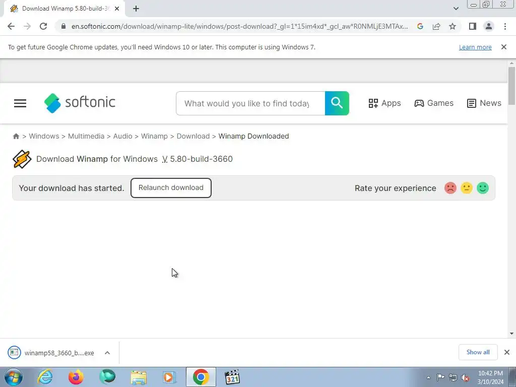Open the Chrome three-dot menu

pos(505,26)
